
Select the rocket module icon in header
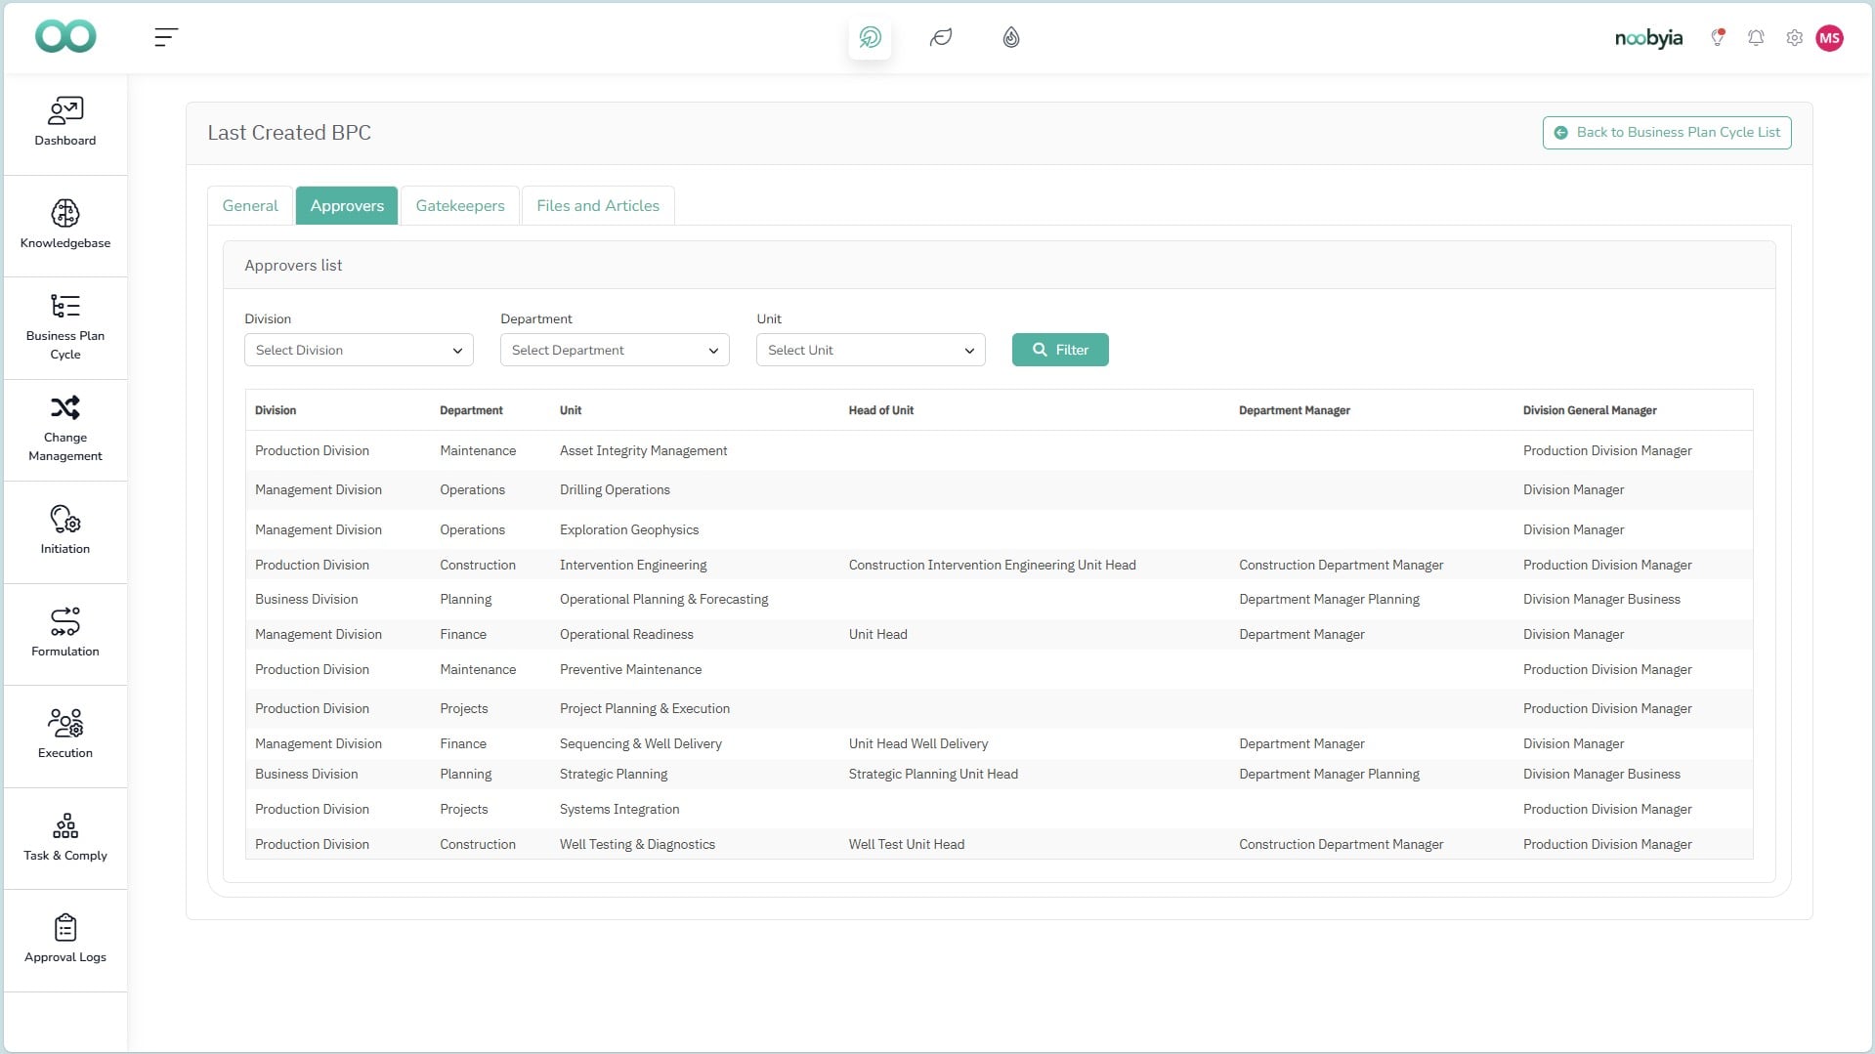coord(870,37)
